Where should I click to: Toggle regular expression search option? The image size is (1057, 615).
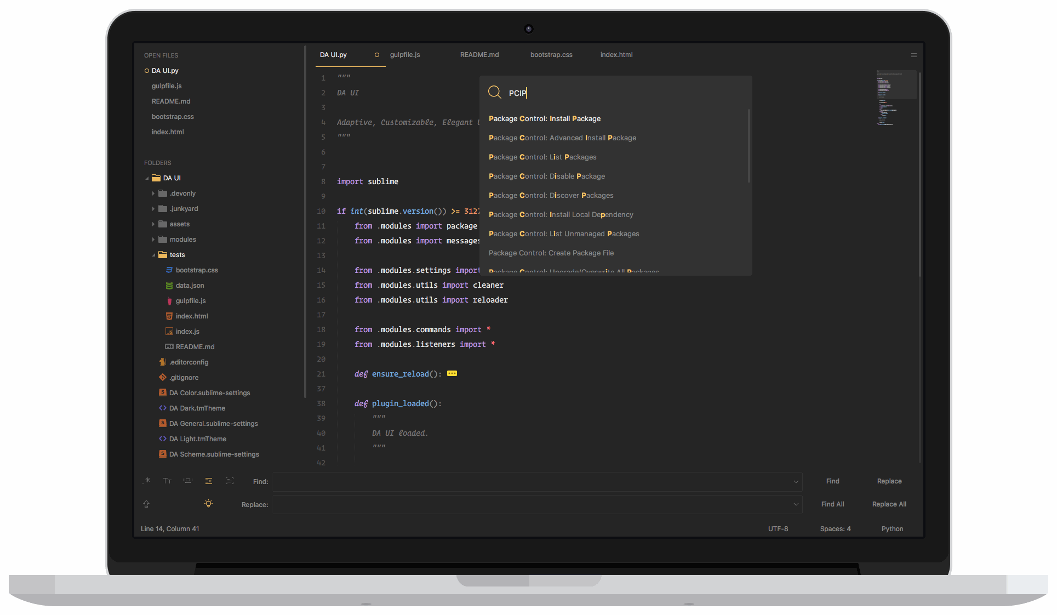point(147,481)
